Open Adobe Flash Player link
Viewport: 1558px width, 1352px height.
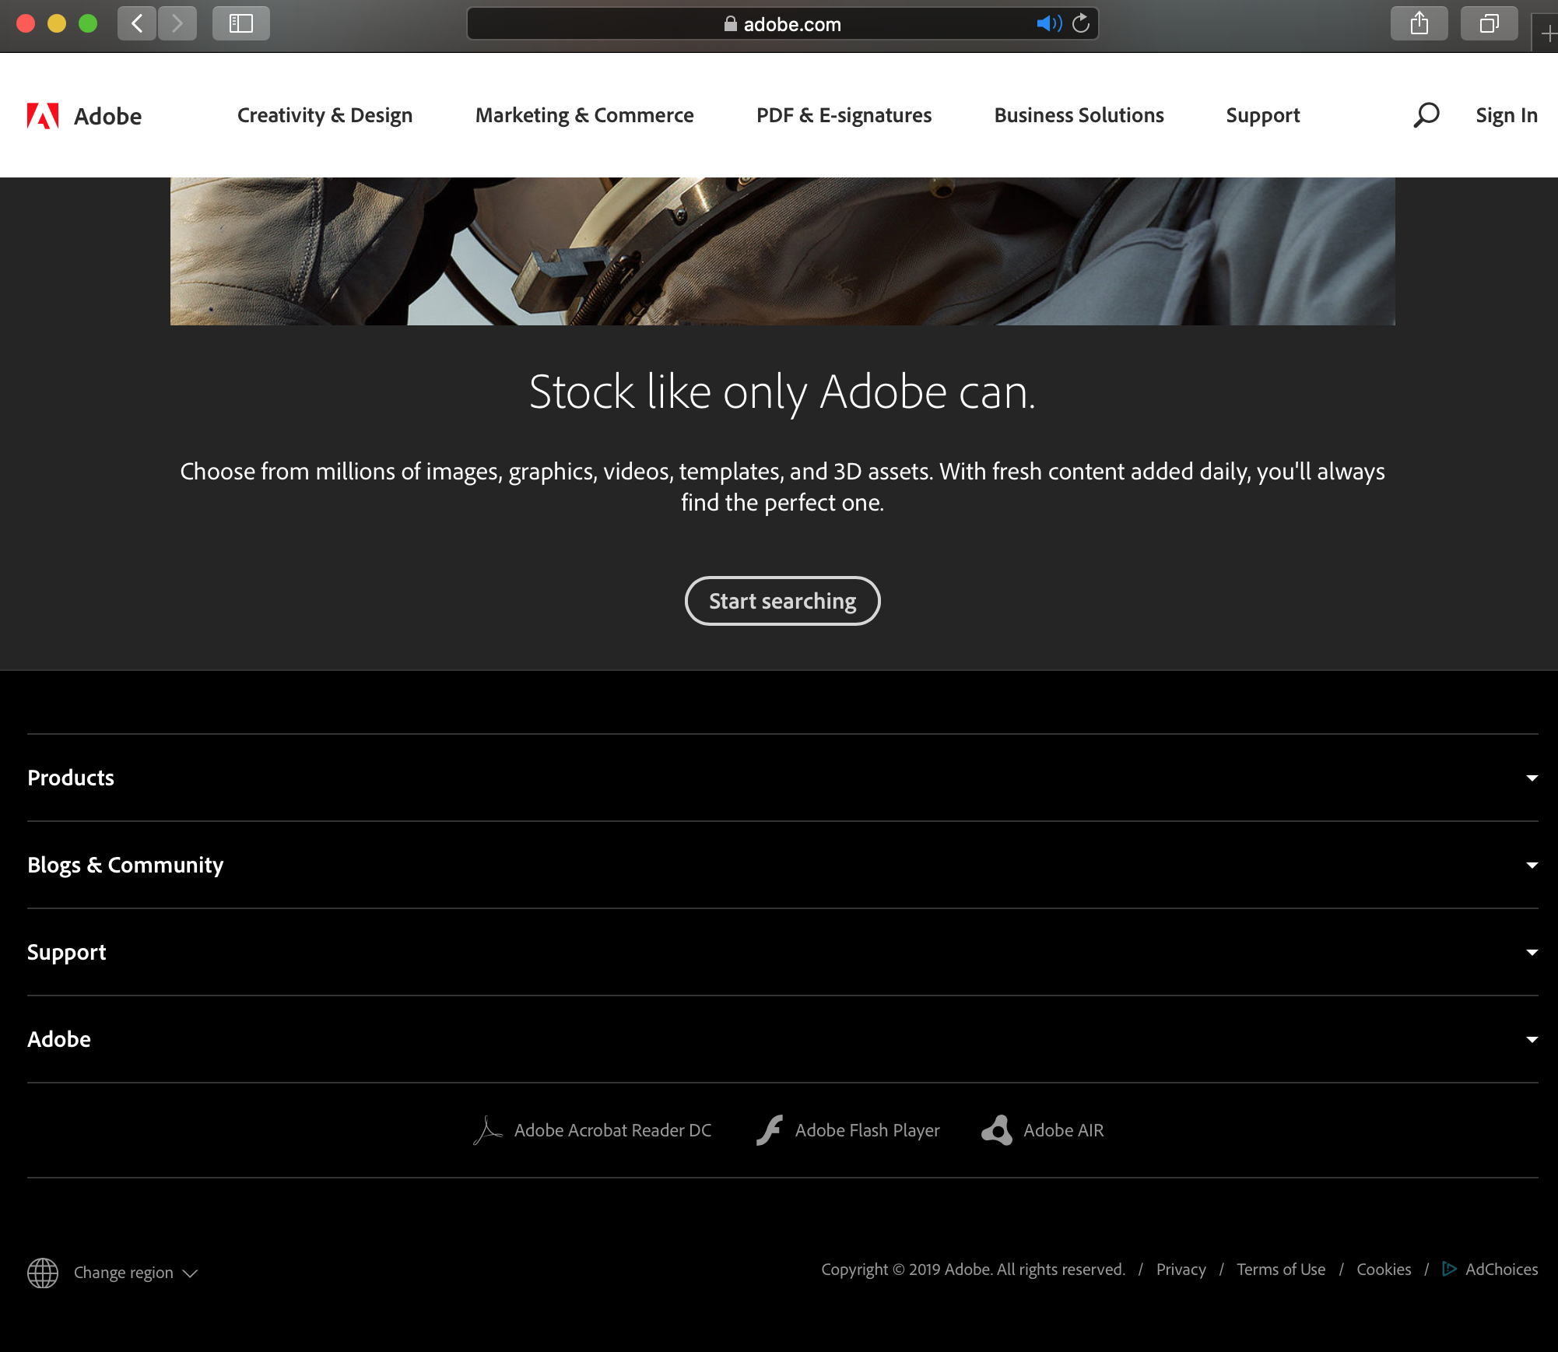(867, 1130)
